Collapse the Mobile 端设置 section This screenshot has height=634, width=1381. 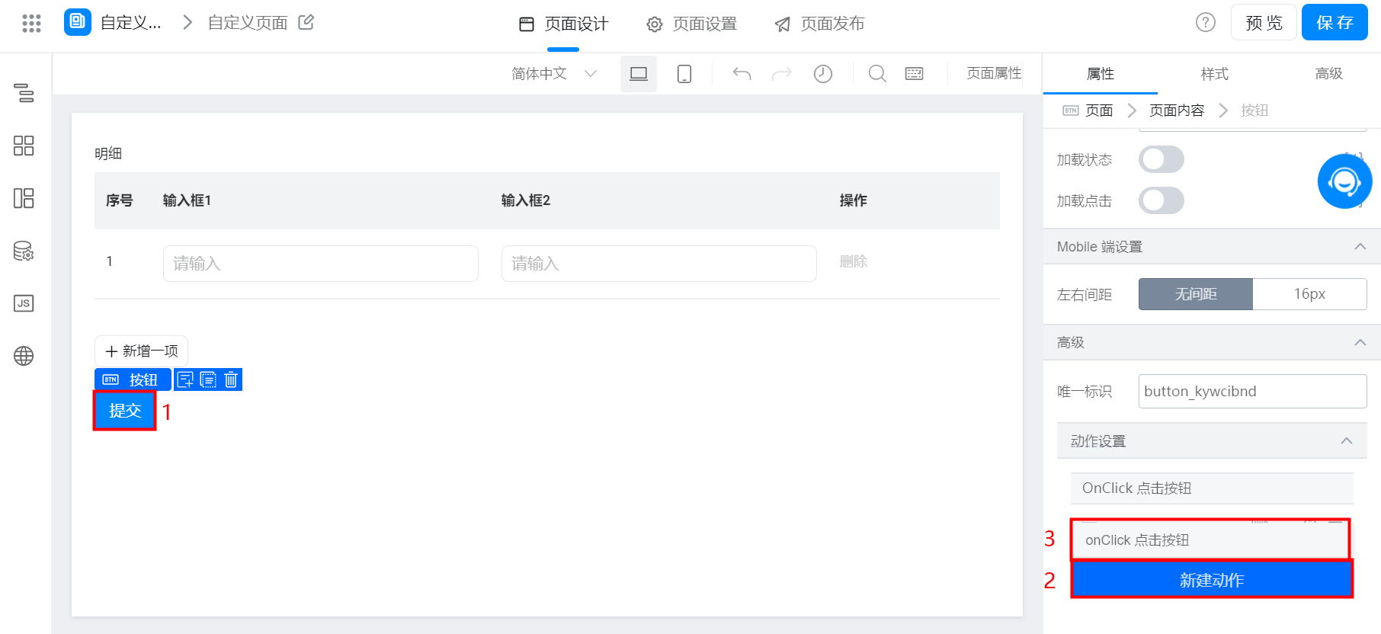(x=1360, y=247)
